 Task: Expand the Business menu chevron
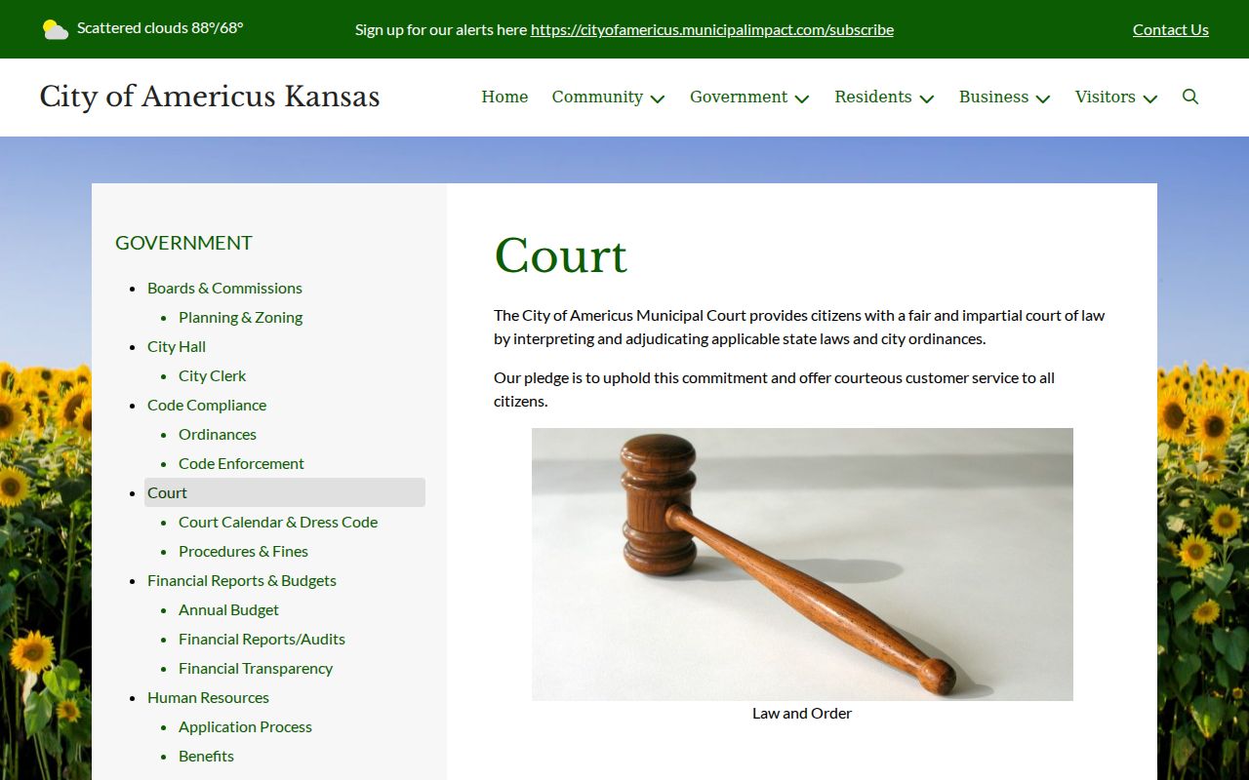coord(1043,98)
